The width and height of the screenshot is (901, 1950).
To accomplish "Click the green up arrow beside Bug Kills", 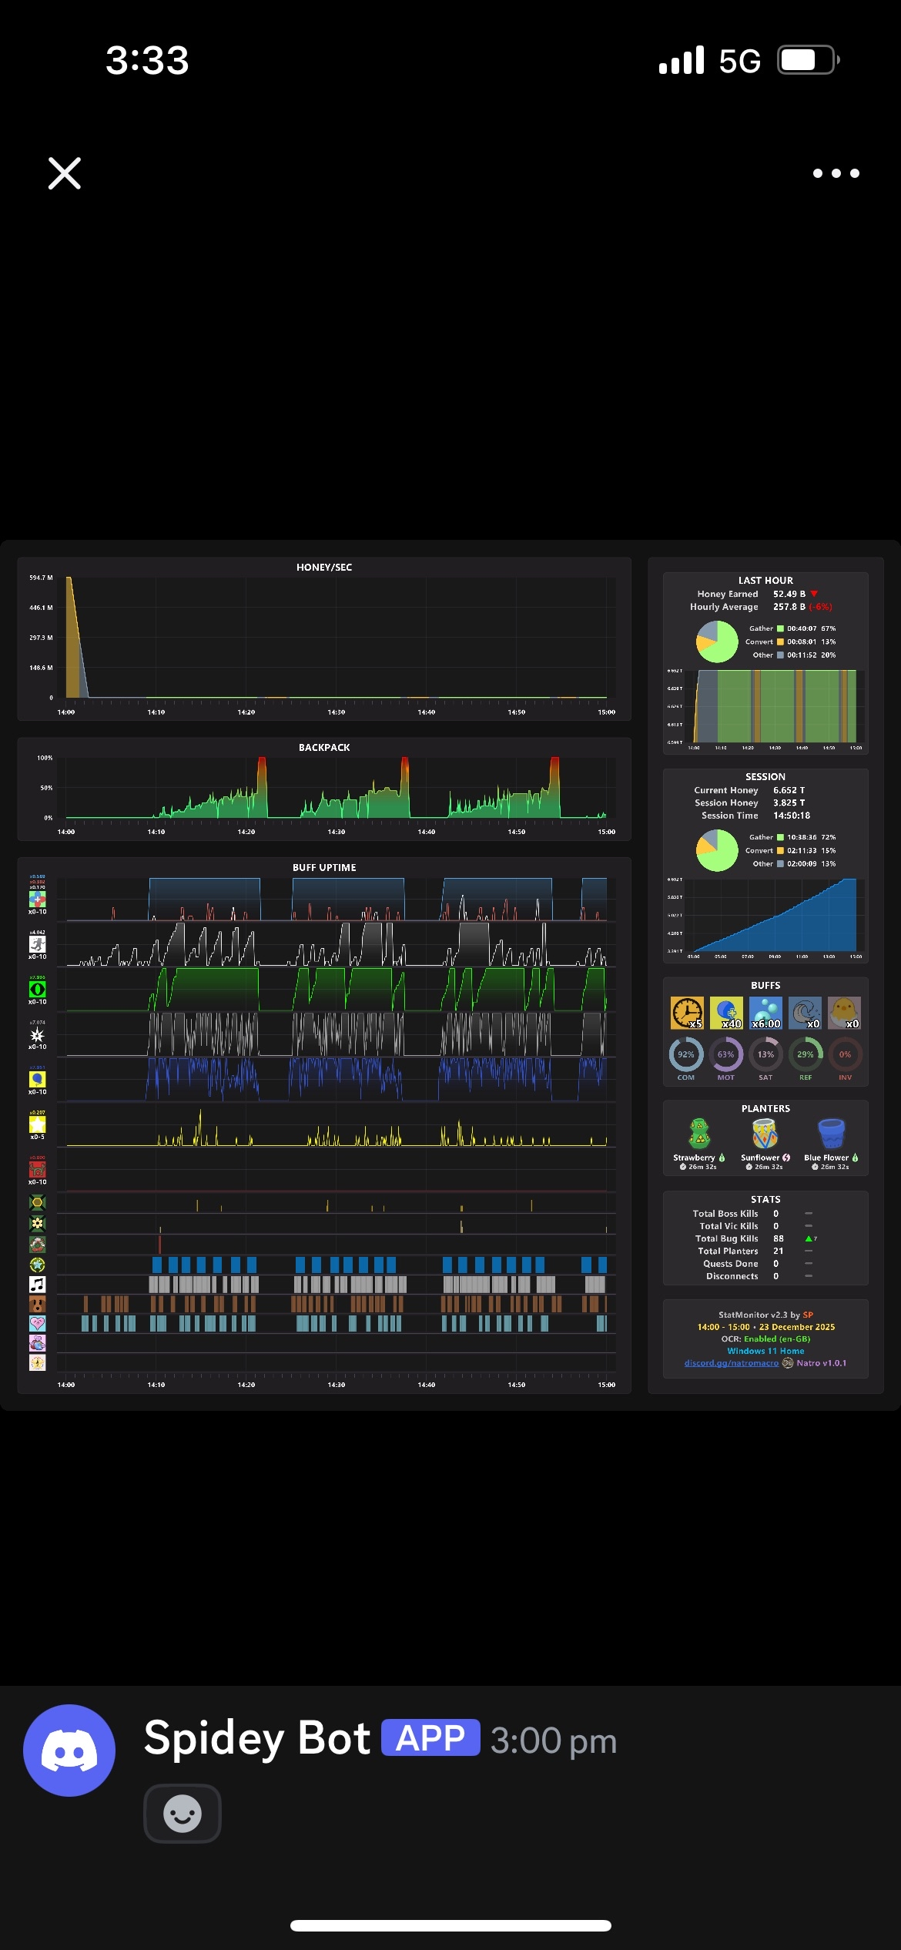I will [x=809, y=1238].
